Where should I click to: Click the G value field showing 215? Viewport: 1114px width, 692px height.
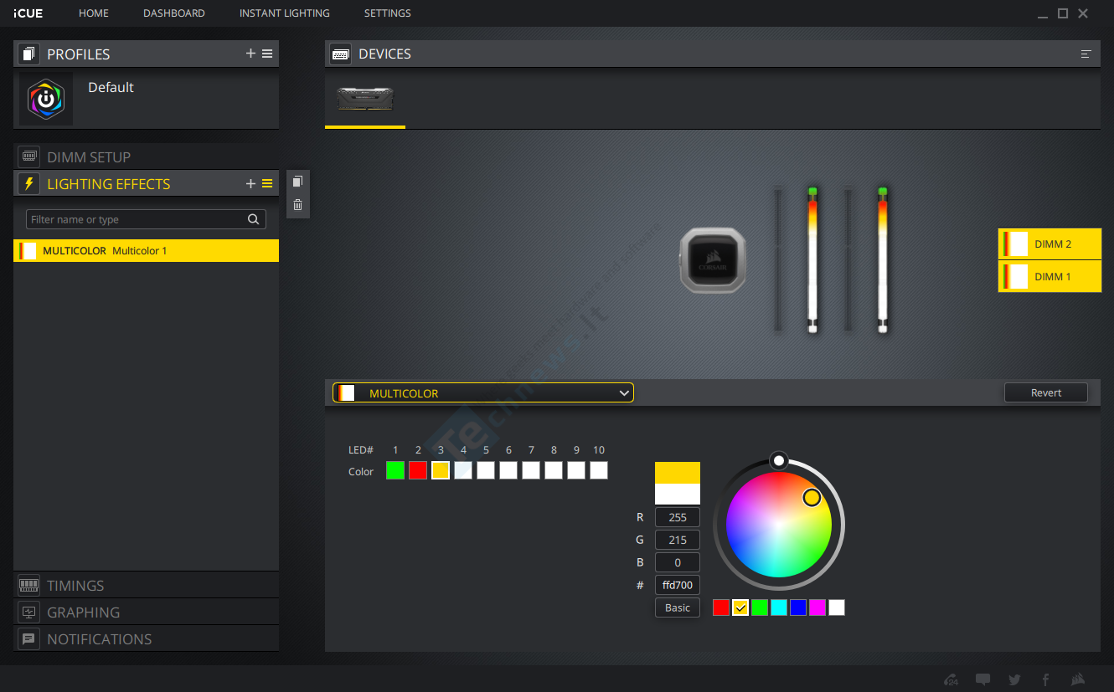tap(678, 540)
